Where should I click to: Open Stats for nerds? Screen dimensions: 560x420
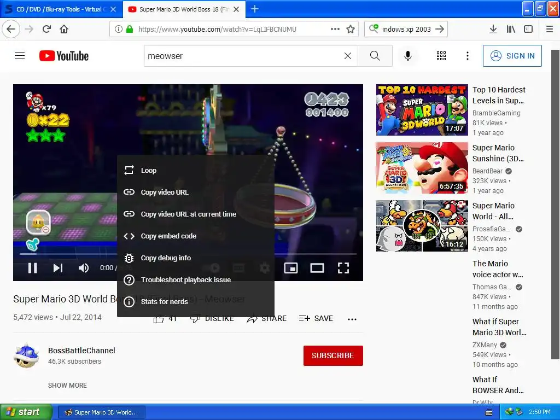pos(196,301)
